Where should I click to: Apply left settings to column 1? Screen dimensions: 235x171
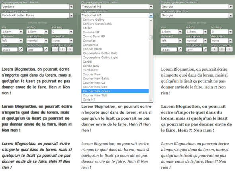[x=55, y=50]
